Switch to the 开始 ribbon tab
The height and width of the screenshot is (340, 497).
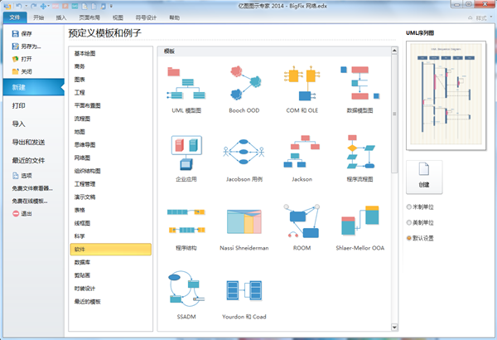(x=39, y=17)
